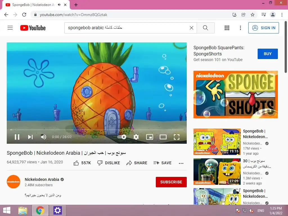Click the SIGN IN button

(x=264, y=28)
